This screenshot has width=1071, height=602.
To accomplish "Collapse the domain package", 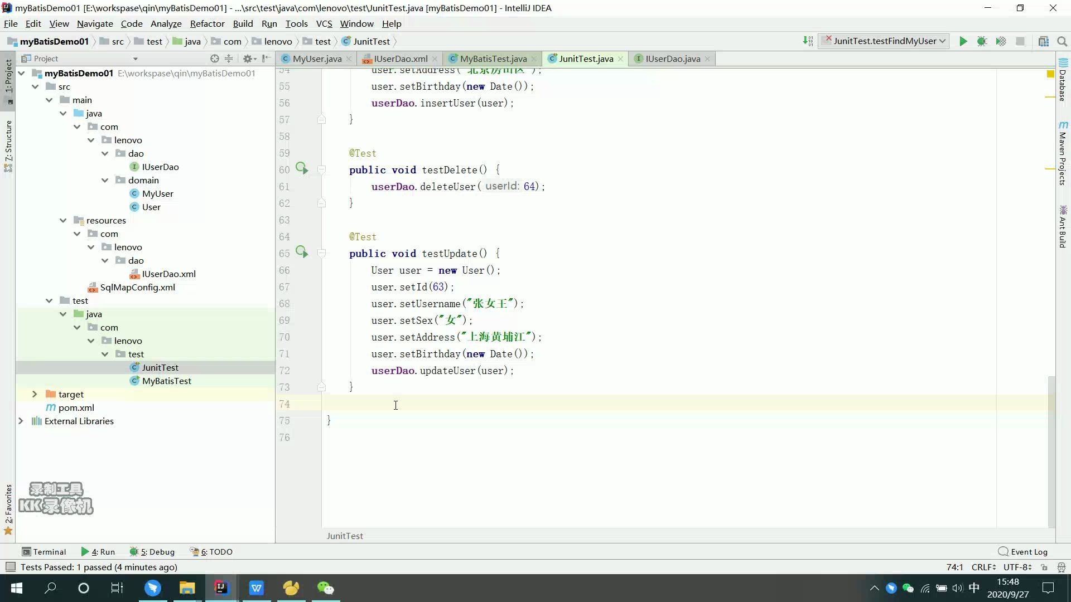I will 105,180.
